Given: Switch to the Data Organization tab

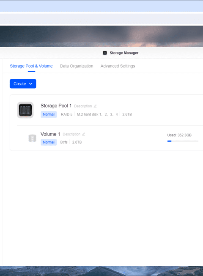Looking at the screenshot, I should coord(77,66).
